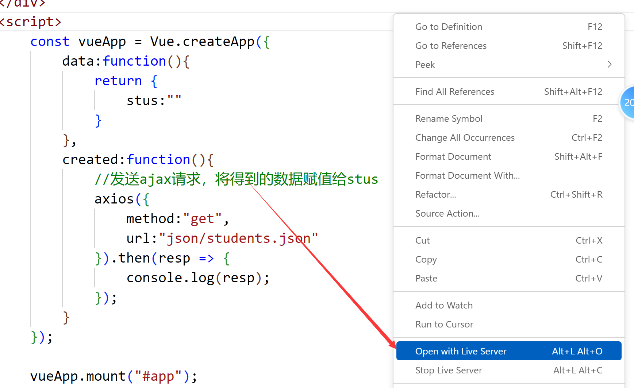Image resolution: width=634 pixels, height=388 pixels.
Task: Open Format Document With... option
Action: [509, 175]
